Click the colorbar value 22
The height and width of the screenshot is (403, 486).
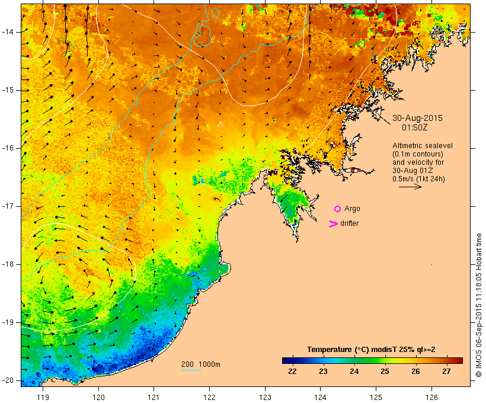pyautogui.click(x=292, y=372)
